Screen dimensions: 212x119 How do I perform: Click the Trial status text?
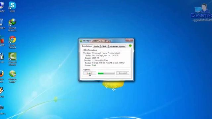tap(94, 65)
